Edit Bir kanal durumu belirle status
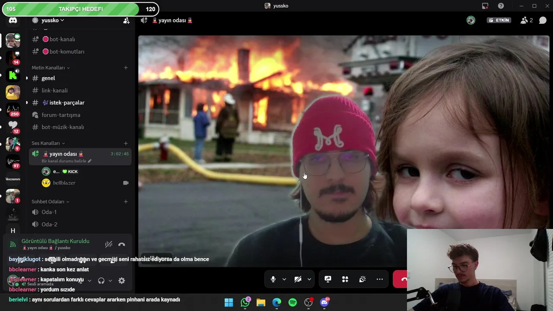Image resolution: width=553 pixels, height=311 pixels. [67, 161]
